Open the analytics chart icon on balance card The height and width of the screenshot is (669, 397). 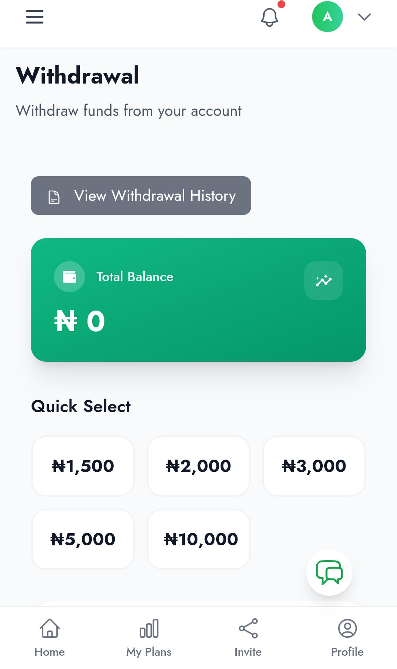pos(323,280)
